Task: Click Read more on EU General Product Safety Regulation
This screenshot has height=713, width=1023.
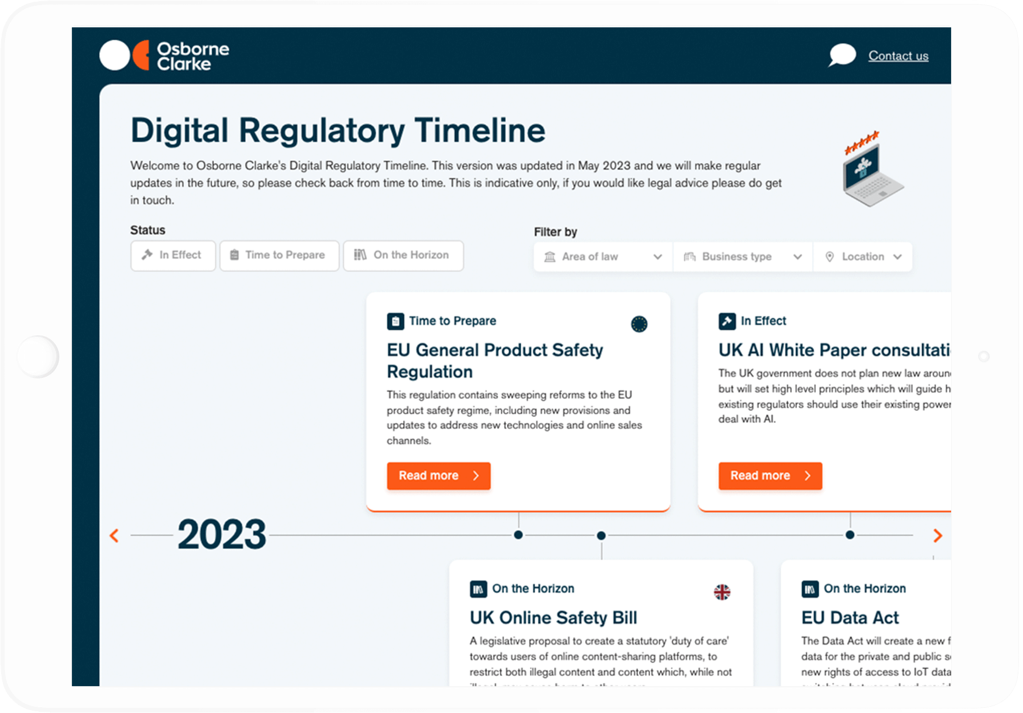Action: (x=439, y=476)
